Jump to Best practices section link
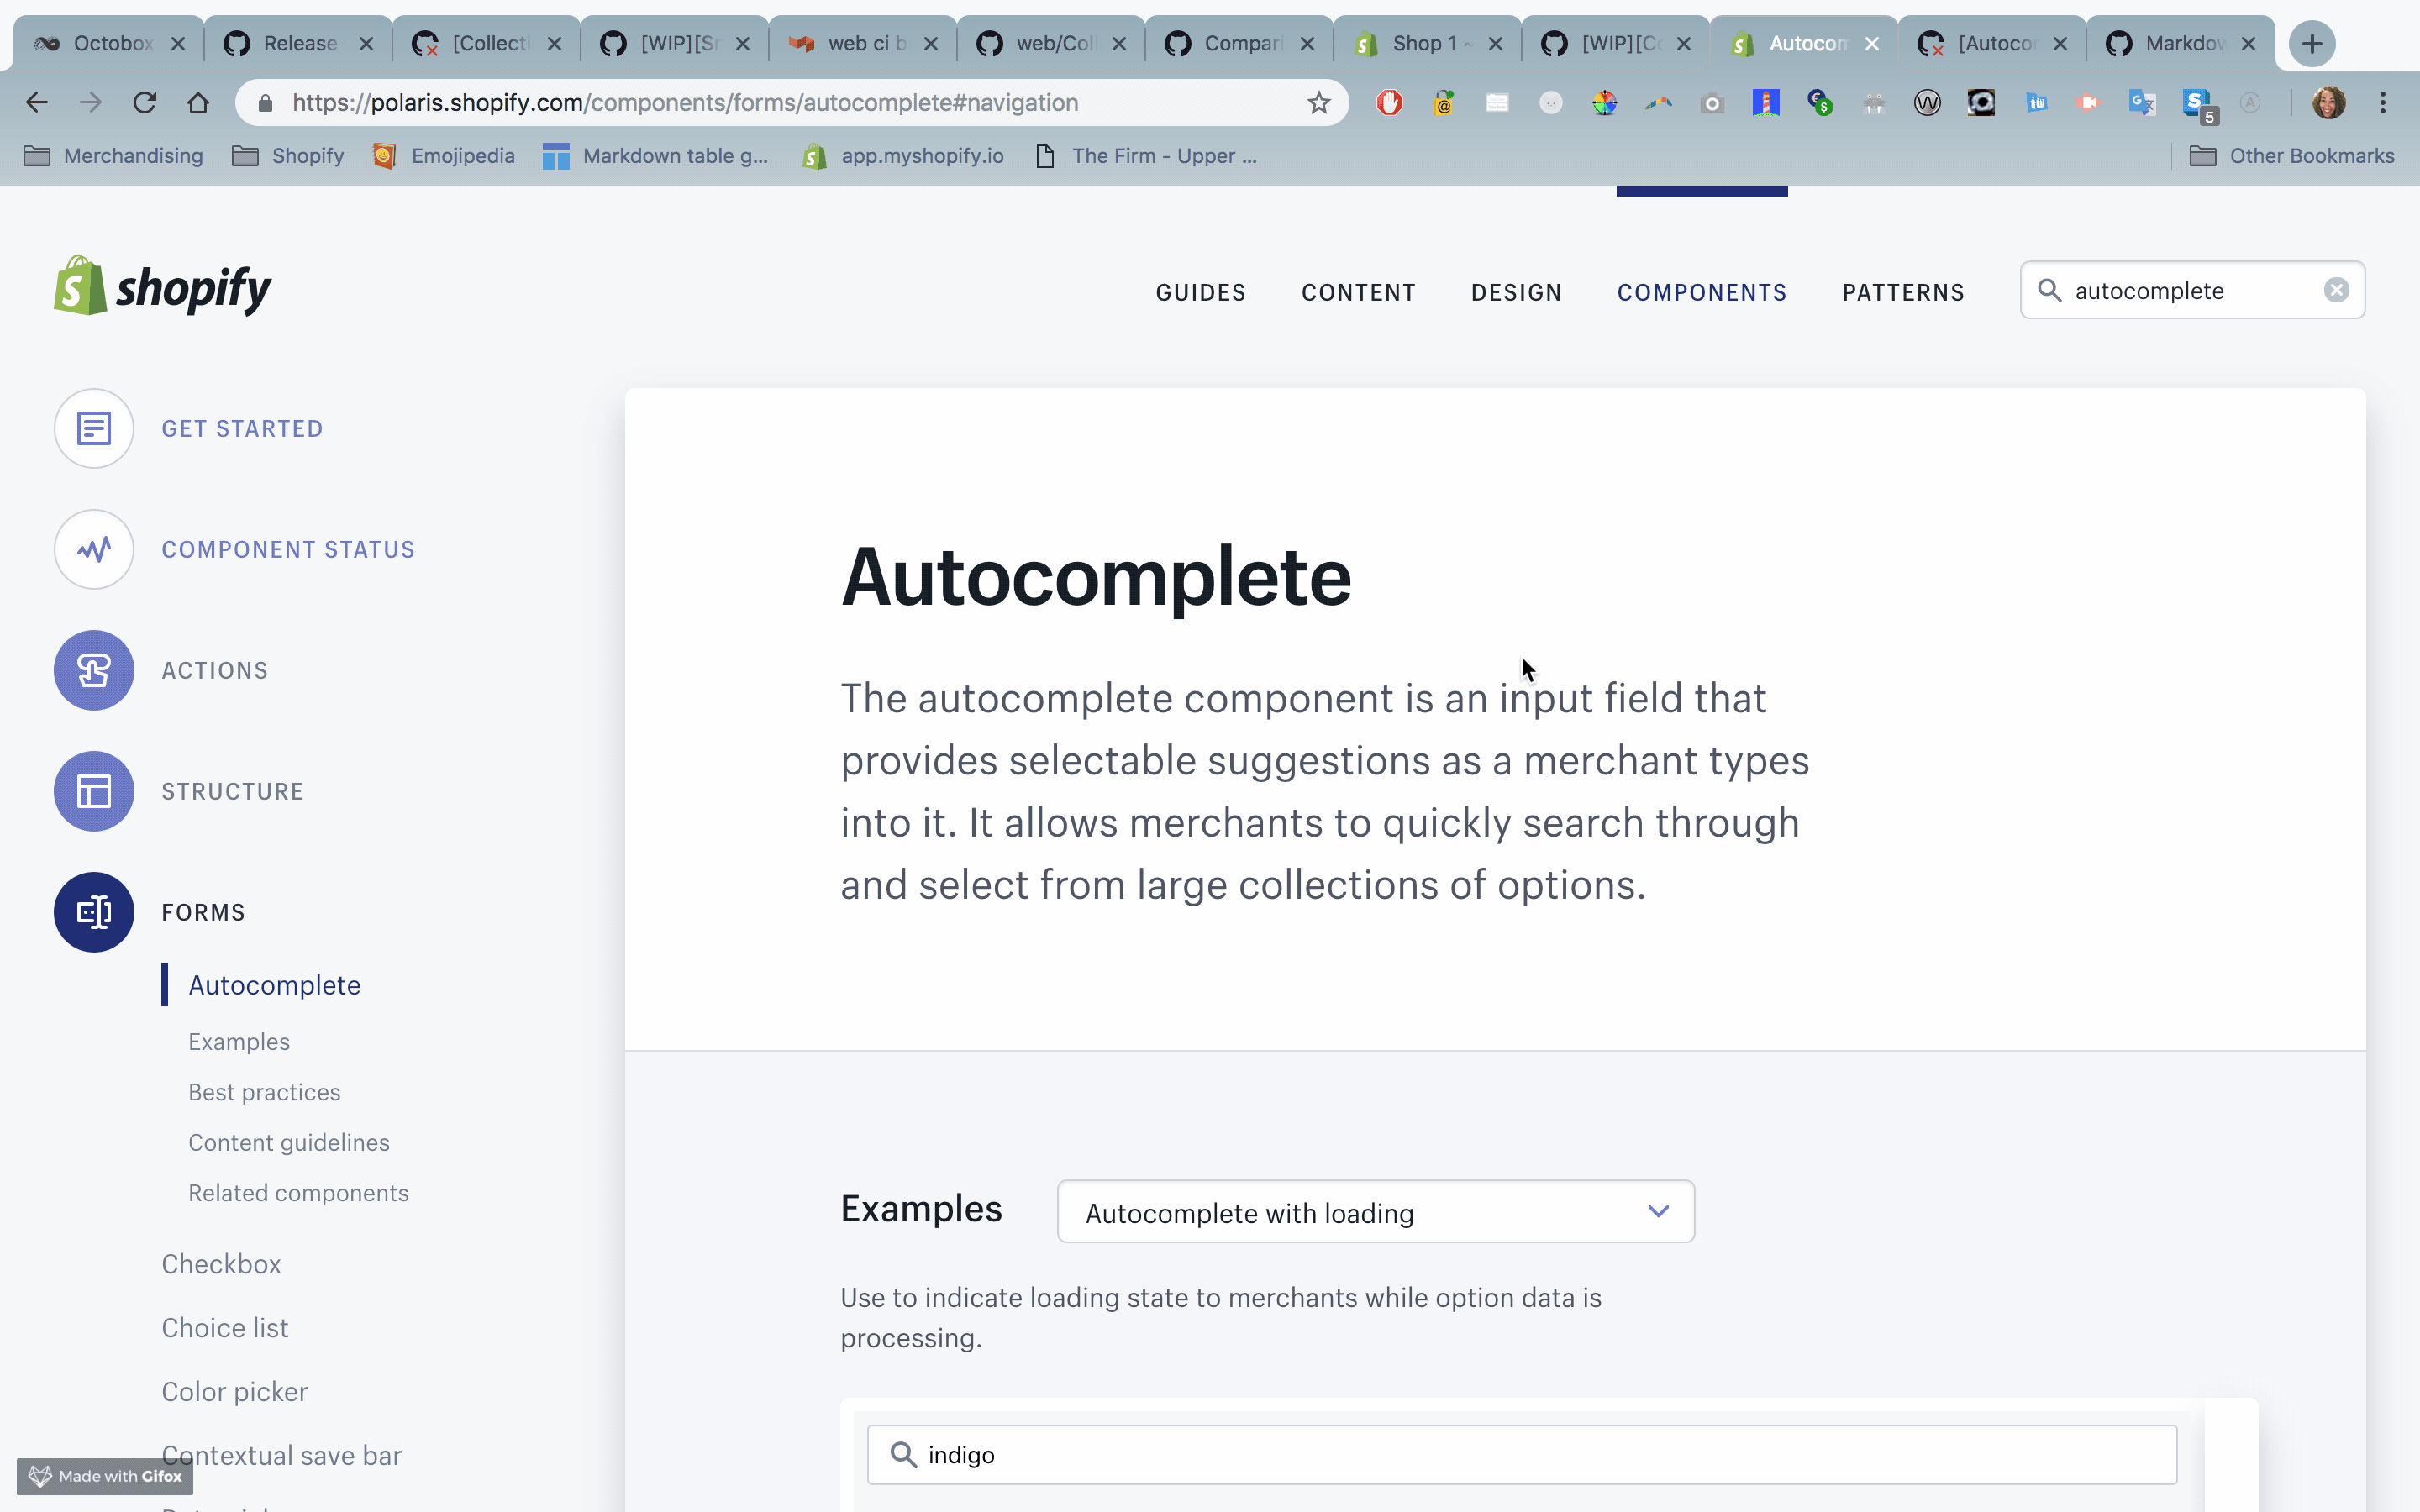 coord(264,1092)
